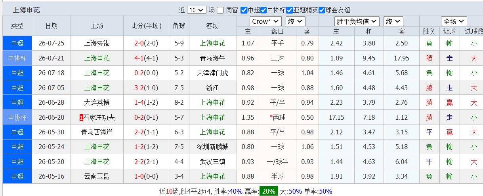483x196 pixels.
Task: Click the 17.95 away odds value
Action: (x=401, y=58)
